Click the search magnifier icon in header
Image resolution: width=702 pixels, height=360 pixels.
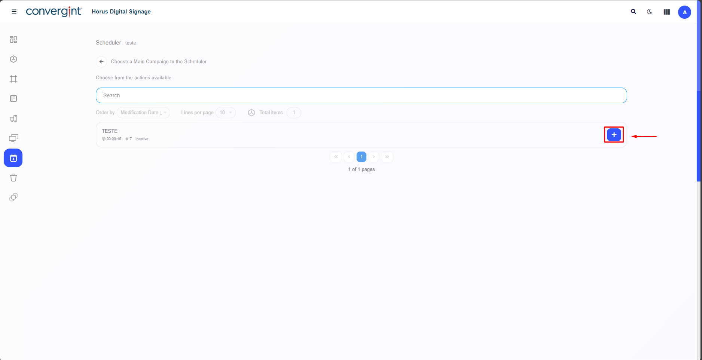(633, 12)
